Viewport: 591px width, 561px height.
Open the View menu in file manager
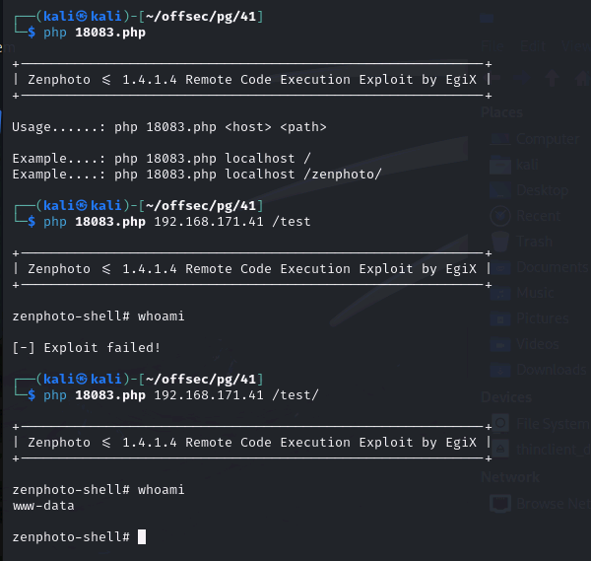tap(575, 46)
